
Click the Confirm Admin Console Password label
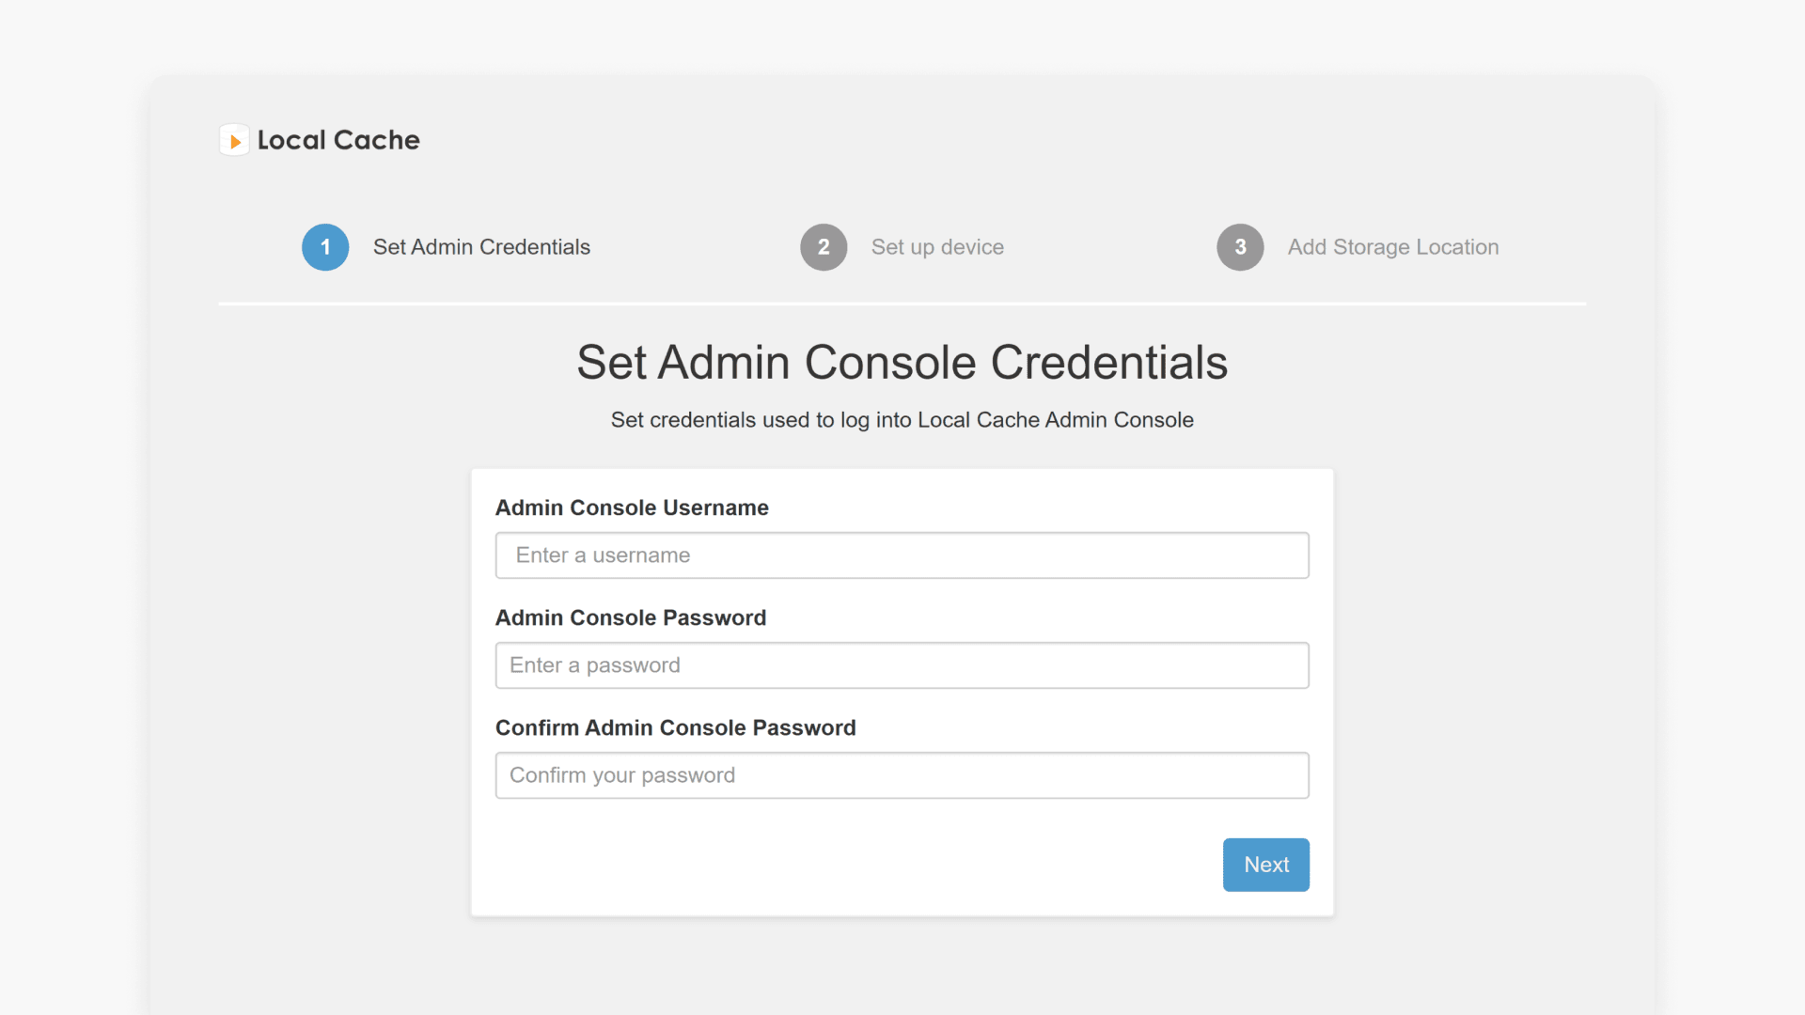tap(675, 727)
